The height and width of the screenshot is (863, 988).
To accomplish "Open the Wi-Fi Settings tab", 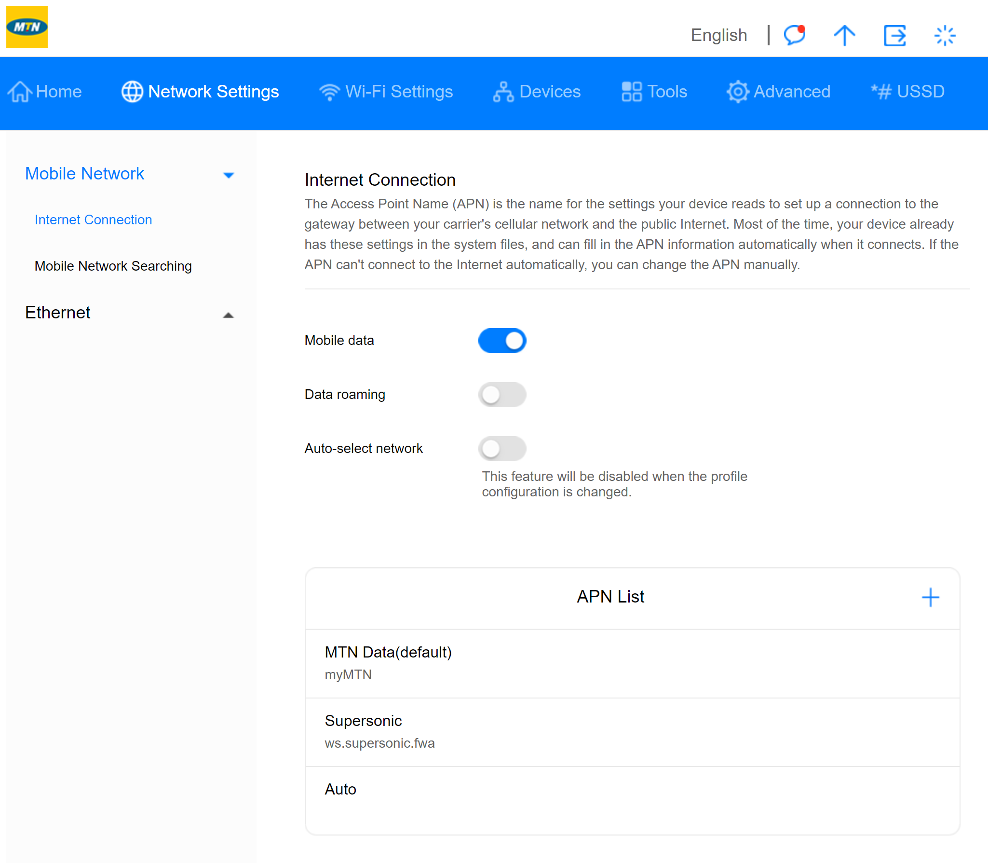I will point(386,92).
